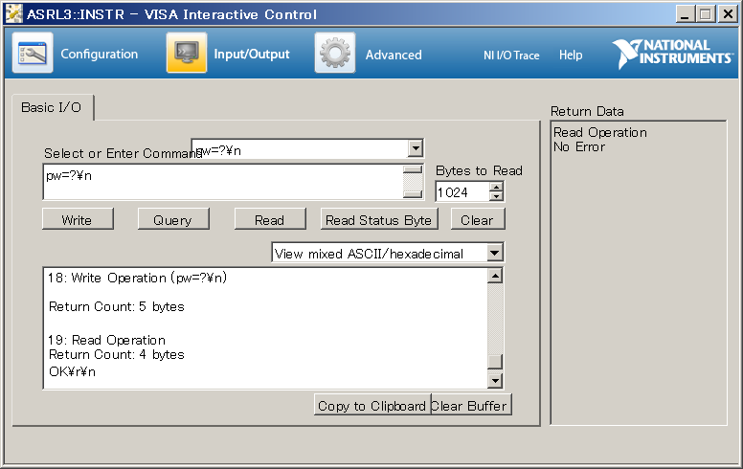
Task: Expand the Select or Enter Command dropdown
Action: (x=416, y=148)
